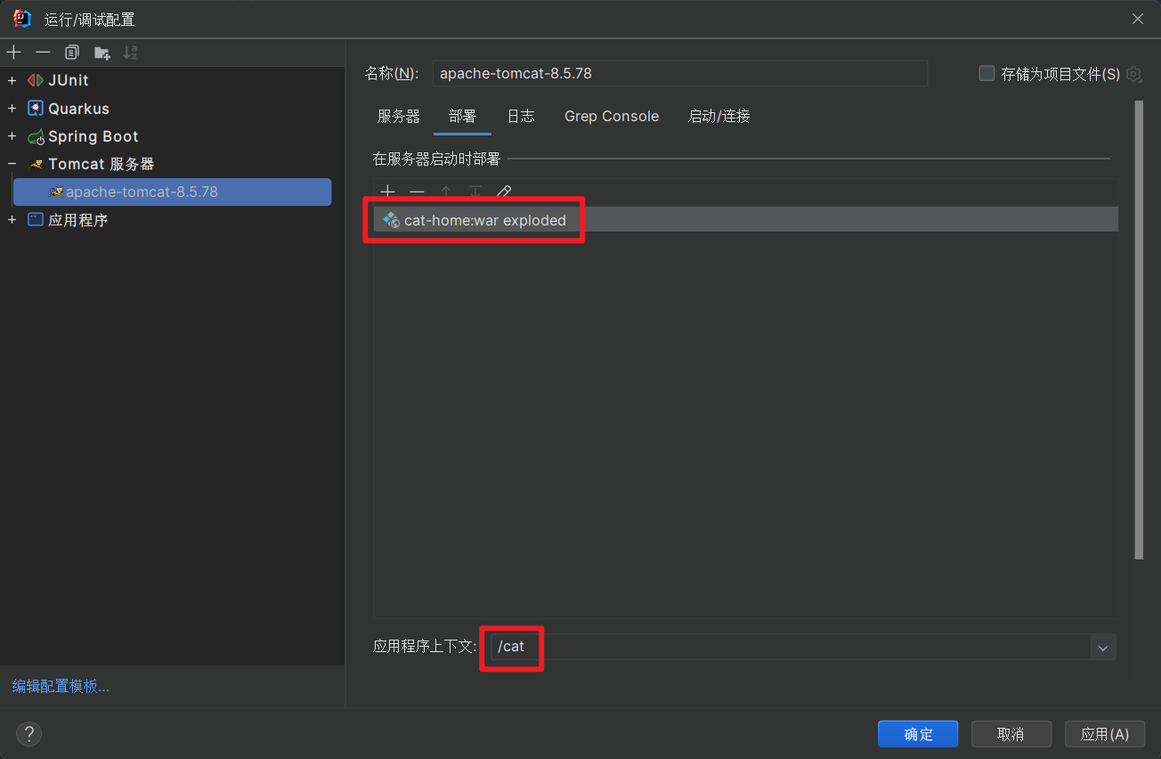Select the JUnit tree label
The image size is (1161, 759).
69,80
